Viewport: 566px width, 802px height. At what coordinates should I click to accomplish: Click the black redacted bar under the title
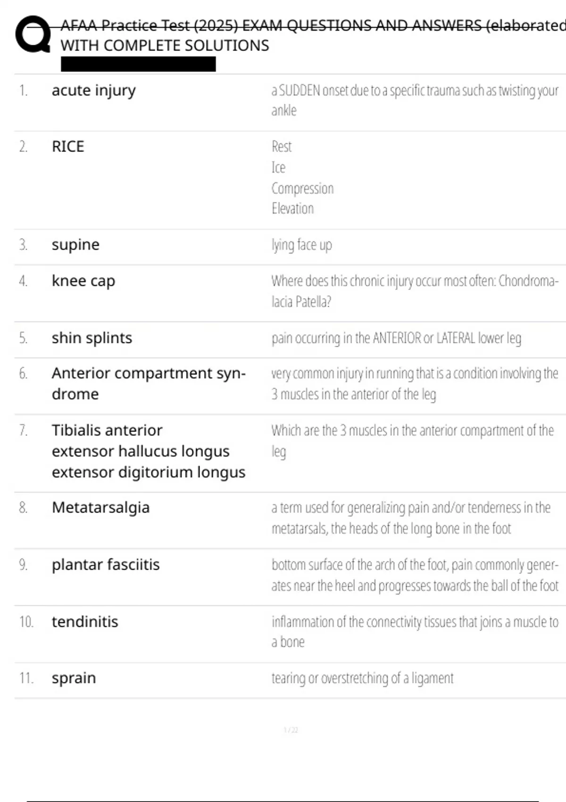[x=138, y=64]
